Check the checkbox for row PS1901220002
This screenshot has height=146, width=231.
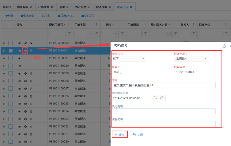(11, 43)
